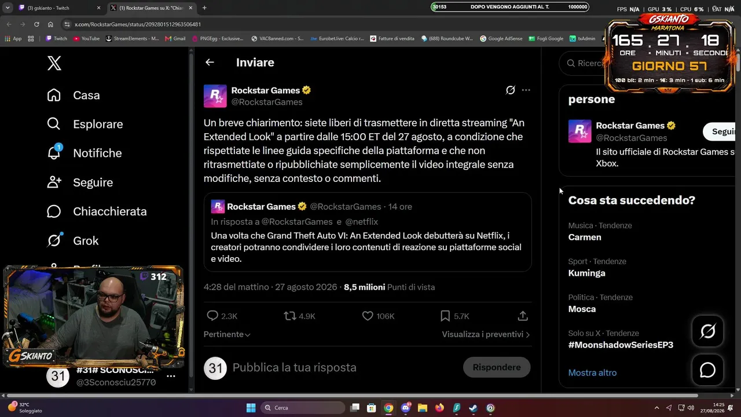Open the floating chat bubble button
The width and height of the screenshot is (741, 417).
(x=707, y=370)
